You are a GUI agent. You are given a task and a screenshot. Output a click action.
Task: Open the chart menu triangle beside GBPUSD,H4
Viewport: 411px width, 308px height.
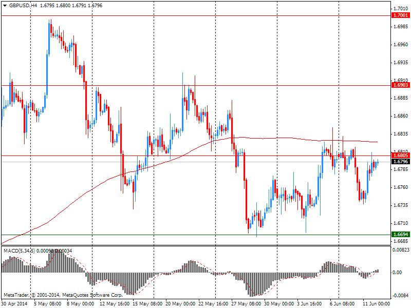pyautogui.click(x=5, y=6)
